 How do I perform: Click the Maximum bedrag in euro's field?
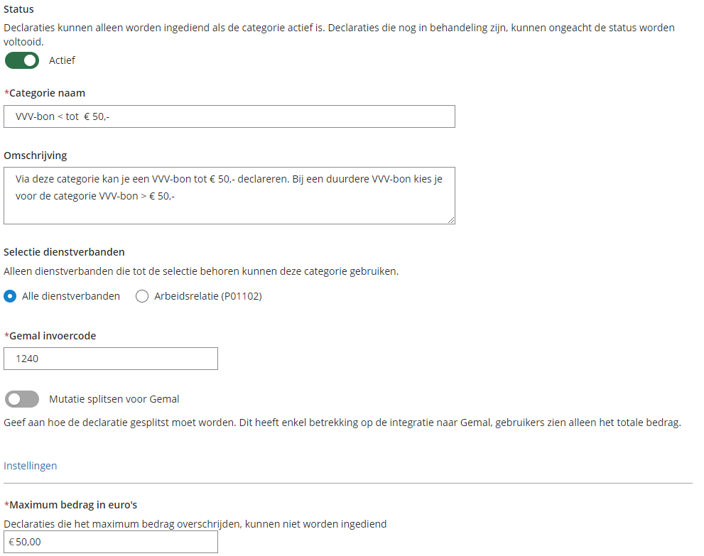tap(111, 542)
